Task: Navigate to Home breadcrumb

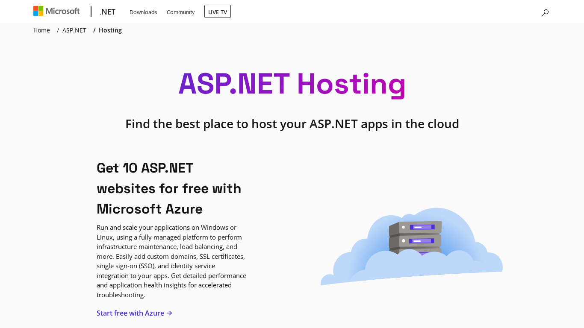Action: click(x=41, y=30)
